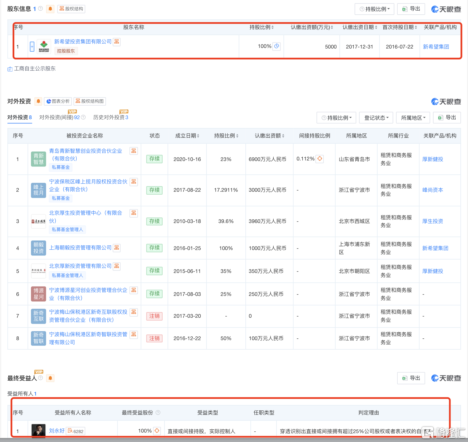Click the target icon next to 刘永好's 100%
This screenshot has width=468, height=442.
pos(157,431)
